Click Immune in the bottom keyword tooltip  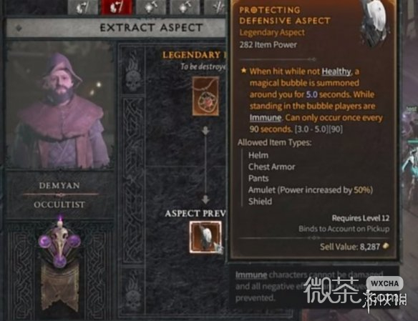click(251, 275)
